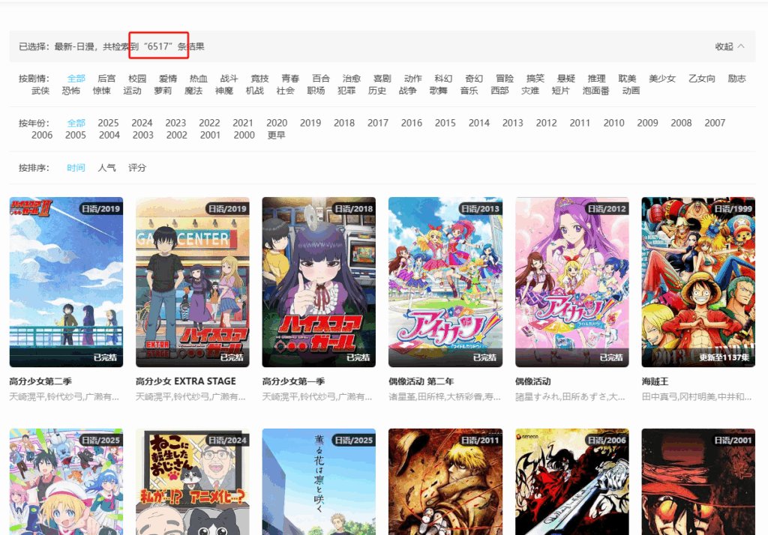Filter anime by year 2019
The image size is (768, 535).
(310, 123)
